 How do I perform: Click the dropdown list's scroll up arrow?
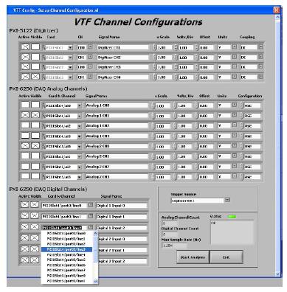coord(96,233)
